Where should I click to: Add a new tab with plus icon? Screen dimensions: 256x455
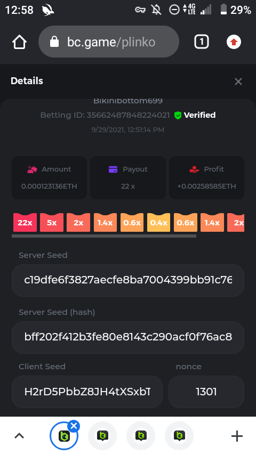pyautogui.click(x=237, y=436)
